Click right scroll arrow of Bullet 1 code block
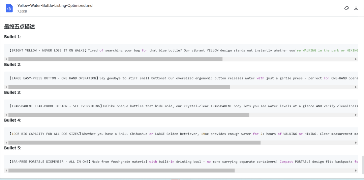This screenshot has width=364, height=180. click(356, 59)
